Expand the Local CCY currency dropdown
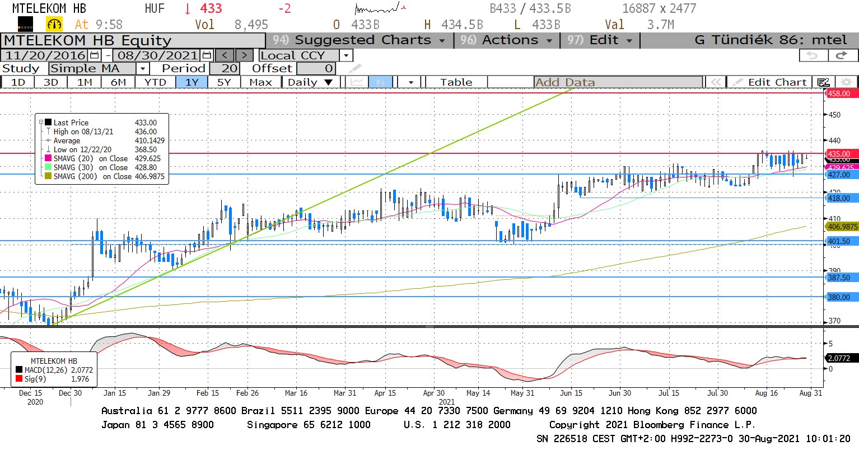Viewport: 859px width, 455px height. [x=346, y=55]
